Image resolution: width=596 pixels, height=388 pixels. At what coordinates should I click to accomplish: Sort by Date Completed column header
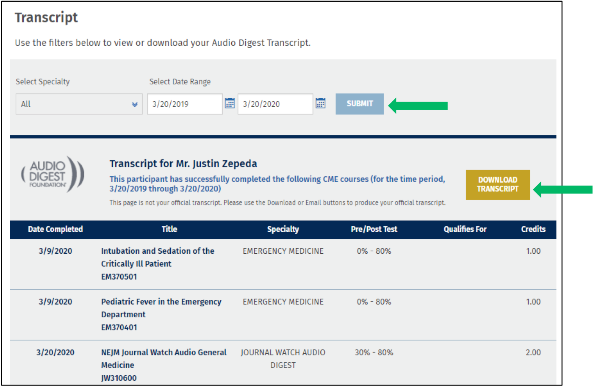click(x=55, y=229)
